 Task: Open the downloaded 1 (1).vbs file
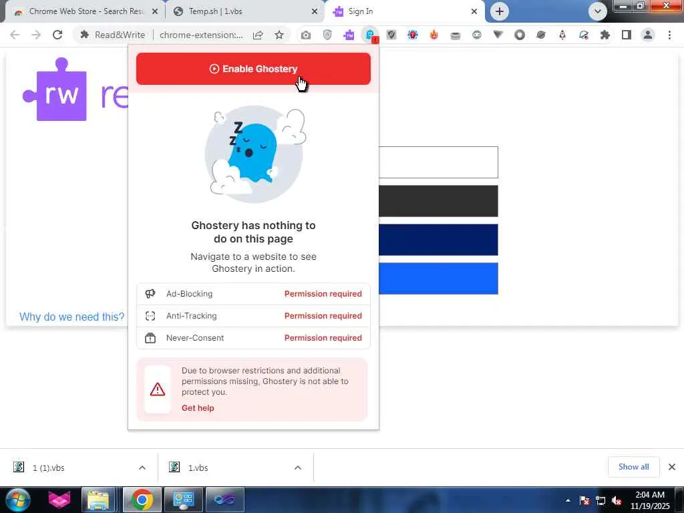48,468
